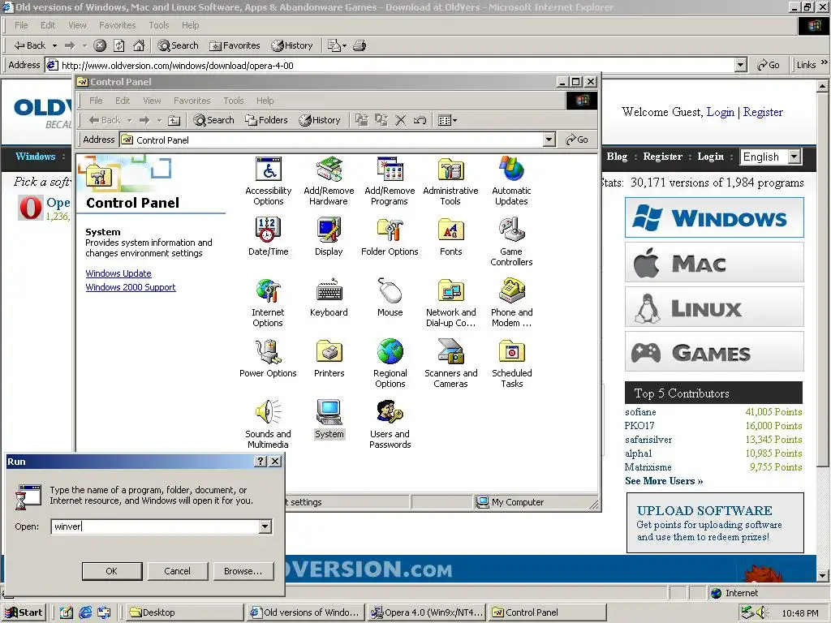
Task: Click Internet Explorer Stop icon
Action: point(100,45)
